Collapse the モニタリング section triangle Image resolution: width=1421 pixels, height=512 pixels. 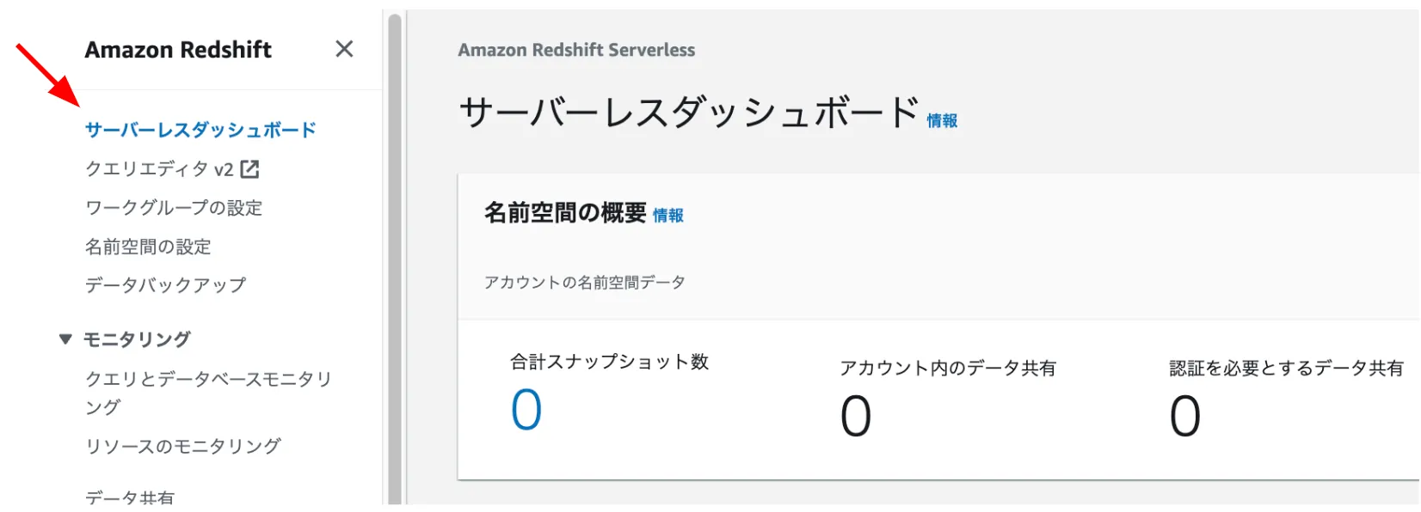coord(65,339)
